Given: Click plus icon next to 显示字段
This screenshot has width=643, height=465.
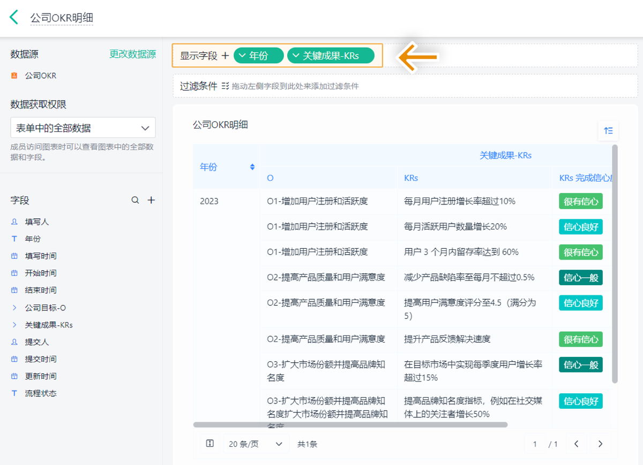Looking at the screenshot, I should coord(225,56).
